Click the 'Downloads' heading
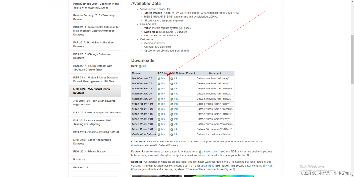The image size is (354, 177). pos(143,60)
